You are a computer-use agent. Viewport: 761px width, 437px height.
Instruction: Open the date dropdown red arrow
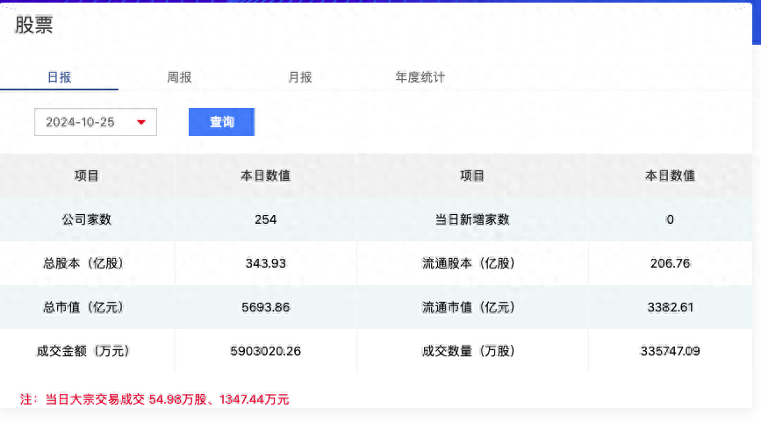141,122
